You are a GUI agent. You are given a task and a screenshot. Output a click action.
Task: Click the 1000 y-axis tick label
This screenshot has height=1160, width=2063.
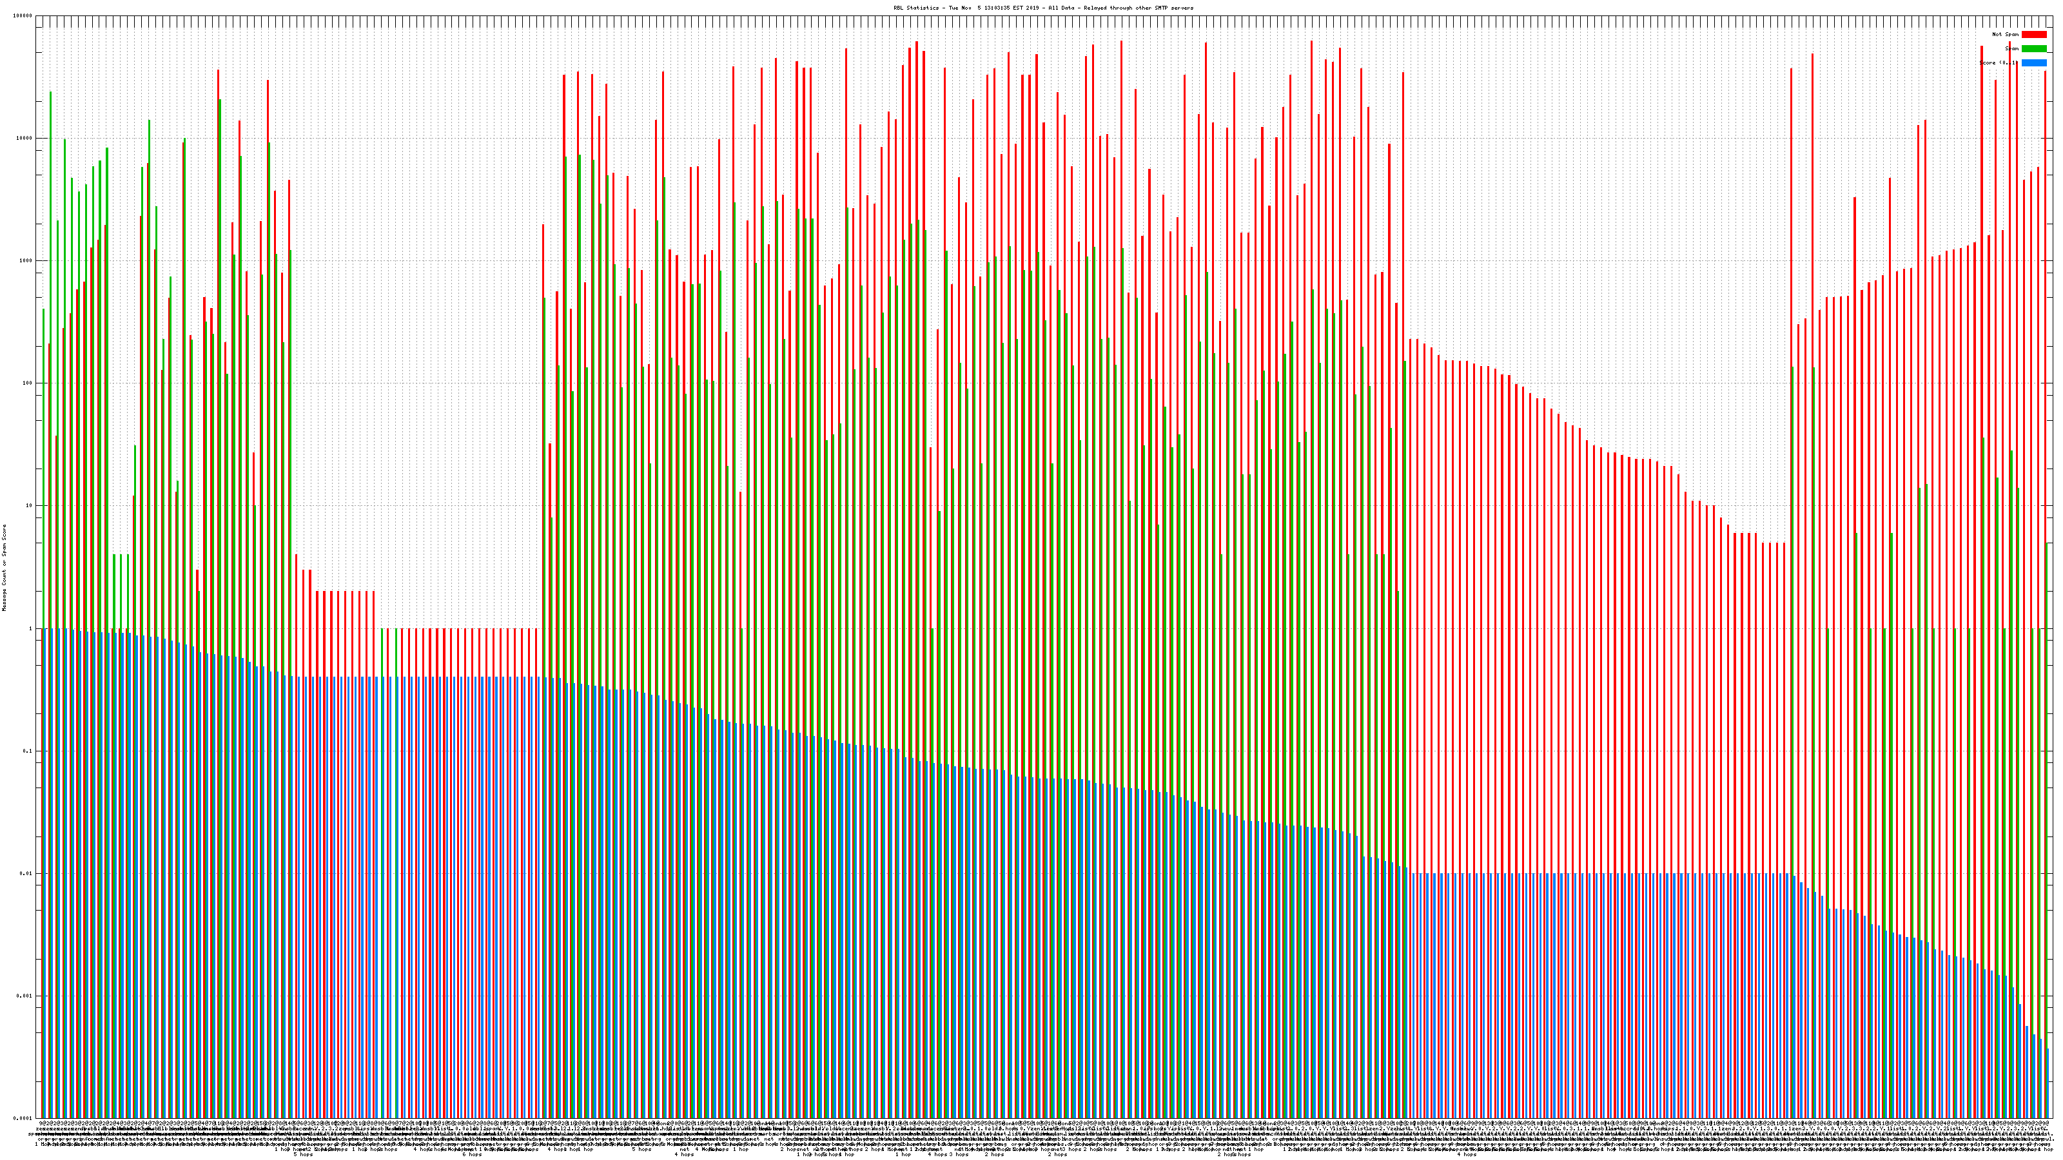(26, 261)
